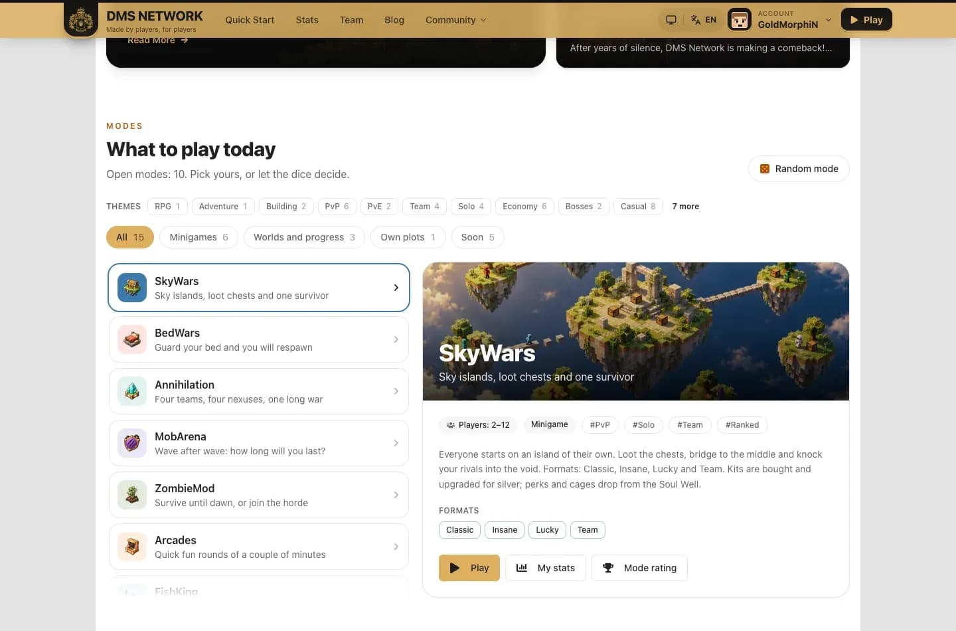This screenshot has width=956, height=631.
Task: Open the Blog page
Action: (394, 20)
